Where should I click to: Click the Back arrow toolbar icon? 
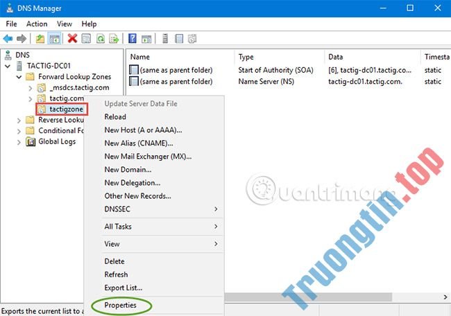pos(8,39)
